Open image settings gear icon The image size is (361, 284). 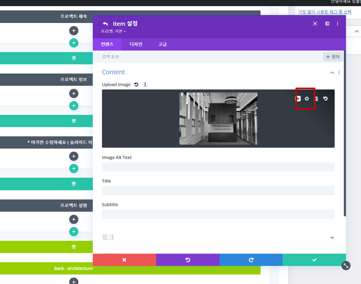307,99
